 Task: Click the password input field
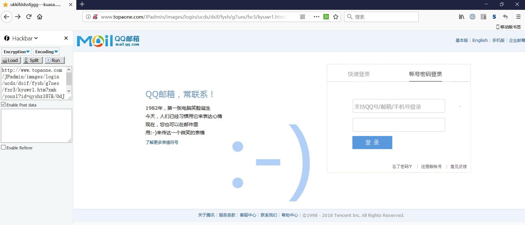click(399, 125)
